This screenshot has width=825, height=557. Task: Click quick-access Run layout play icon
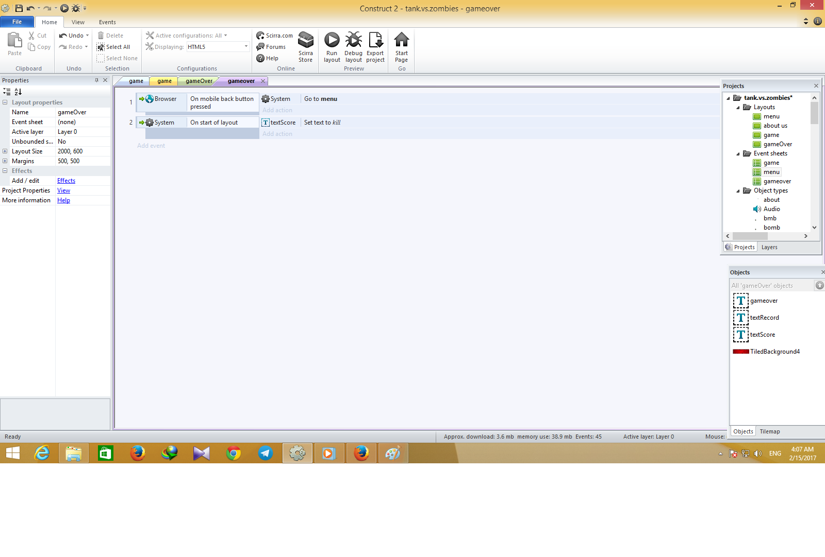click(64, 8)
